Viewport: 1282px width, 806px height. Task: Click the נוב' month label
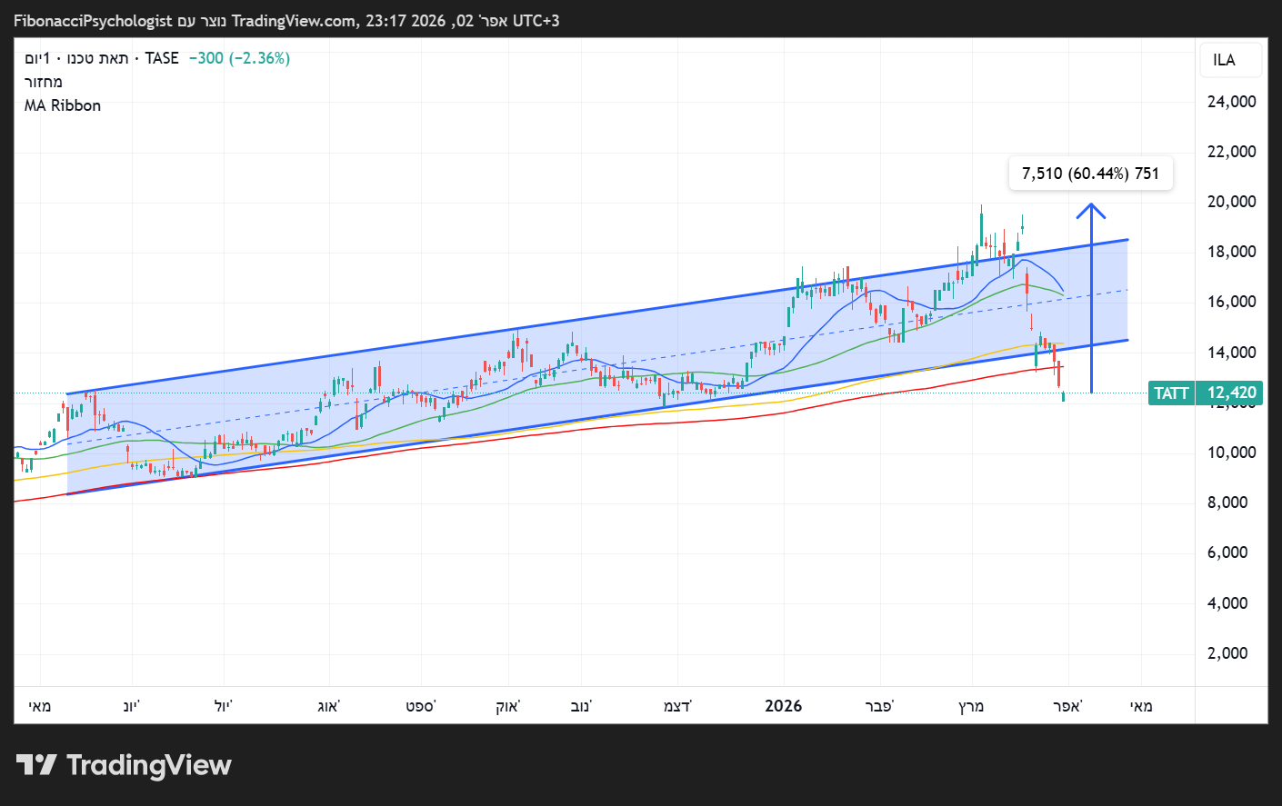point(580,706)
